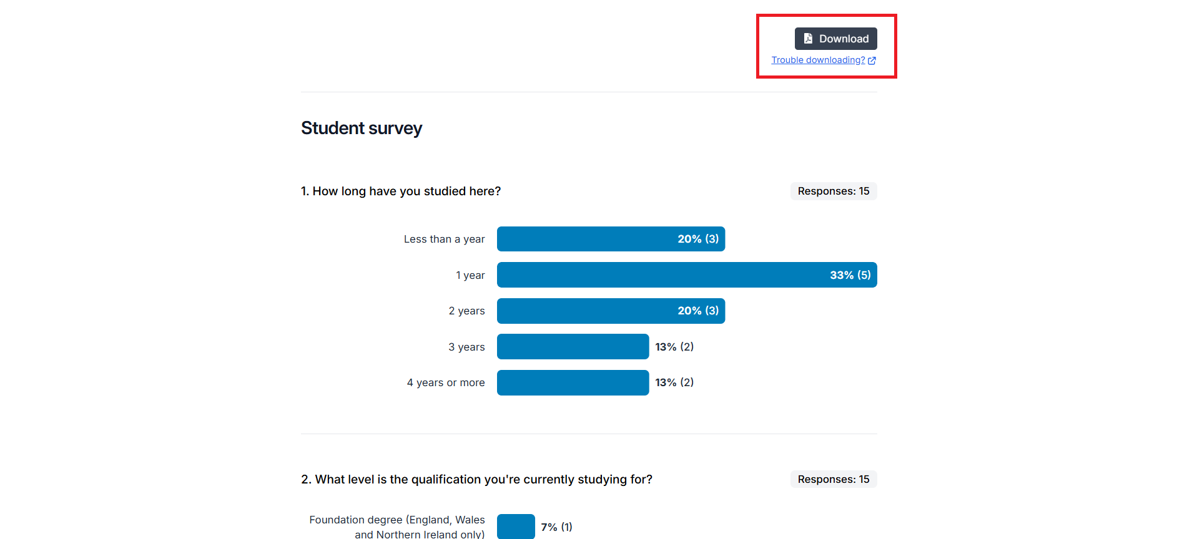Click the 4 years or more bar
The image size is (1177, 539).
coord(573,382)
